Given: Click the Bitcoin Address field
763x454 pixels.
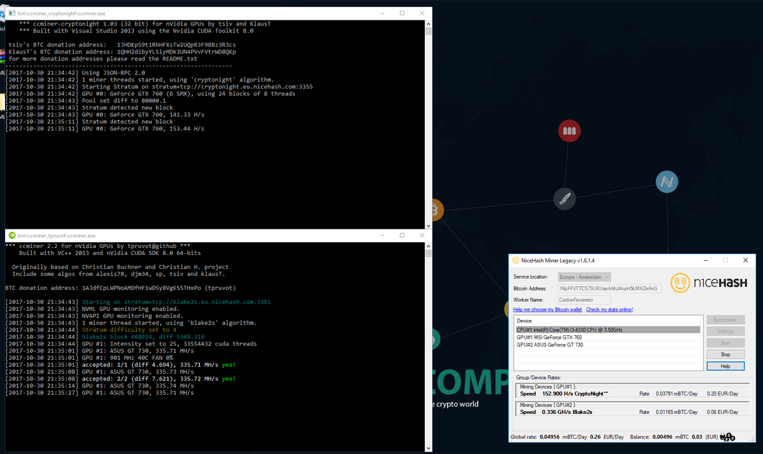Looking at the screenshot, I should pos(610,288).
